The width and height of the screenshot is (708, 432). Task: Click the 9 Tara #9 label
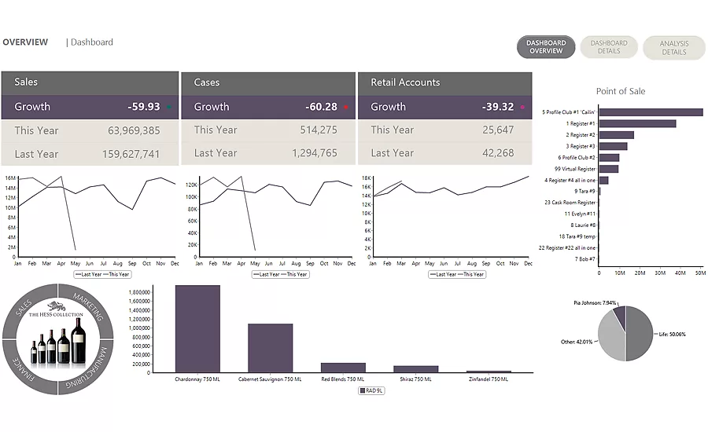coord(584,191)
